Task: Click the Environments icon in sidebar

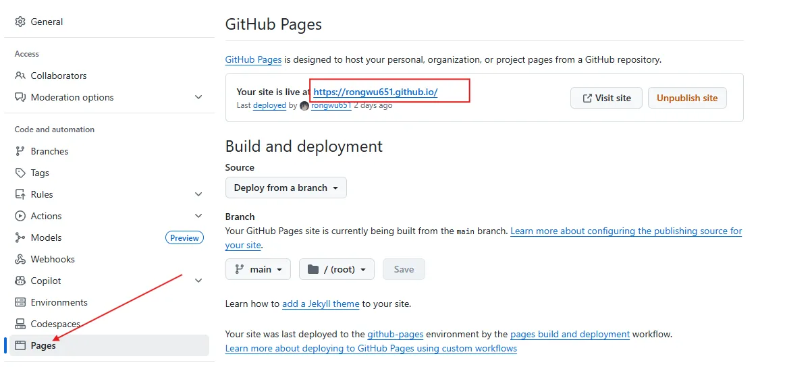Action: click(20, 302)
